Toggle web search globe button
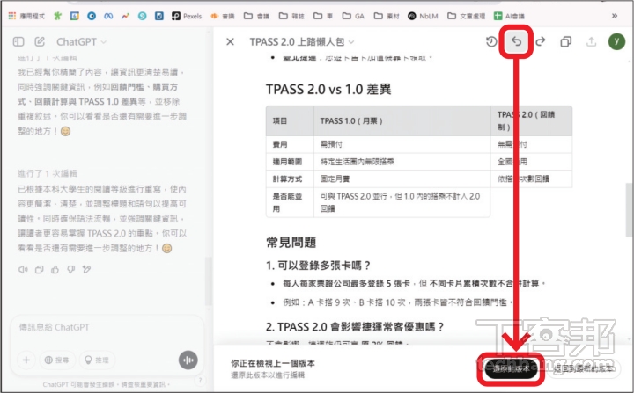 [x=57, y=360]
